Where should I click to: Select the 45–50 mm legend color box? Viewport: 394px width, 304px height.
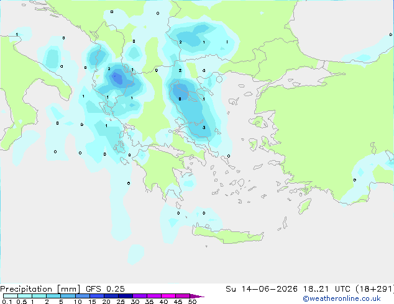[183, 296]
